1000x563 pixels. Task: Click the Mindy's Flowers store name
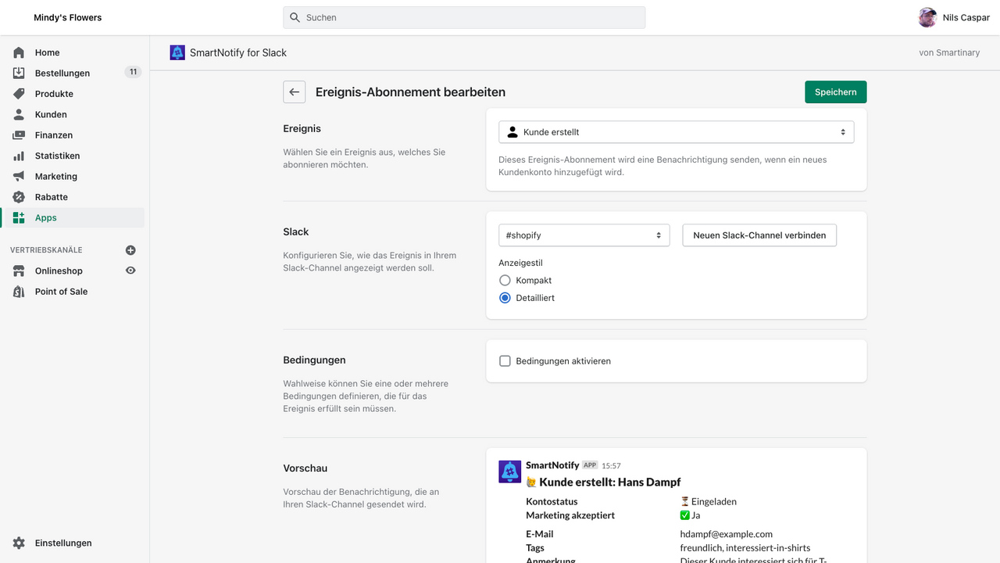(68, 17)
